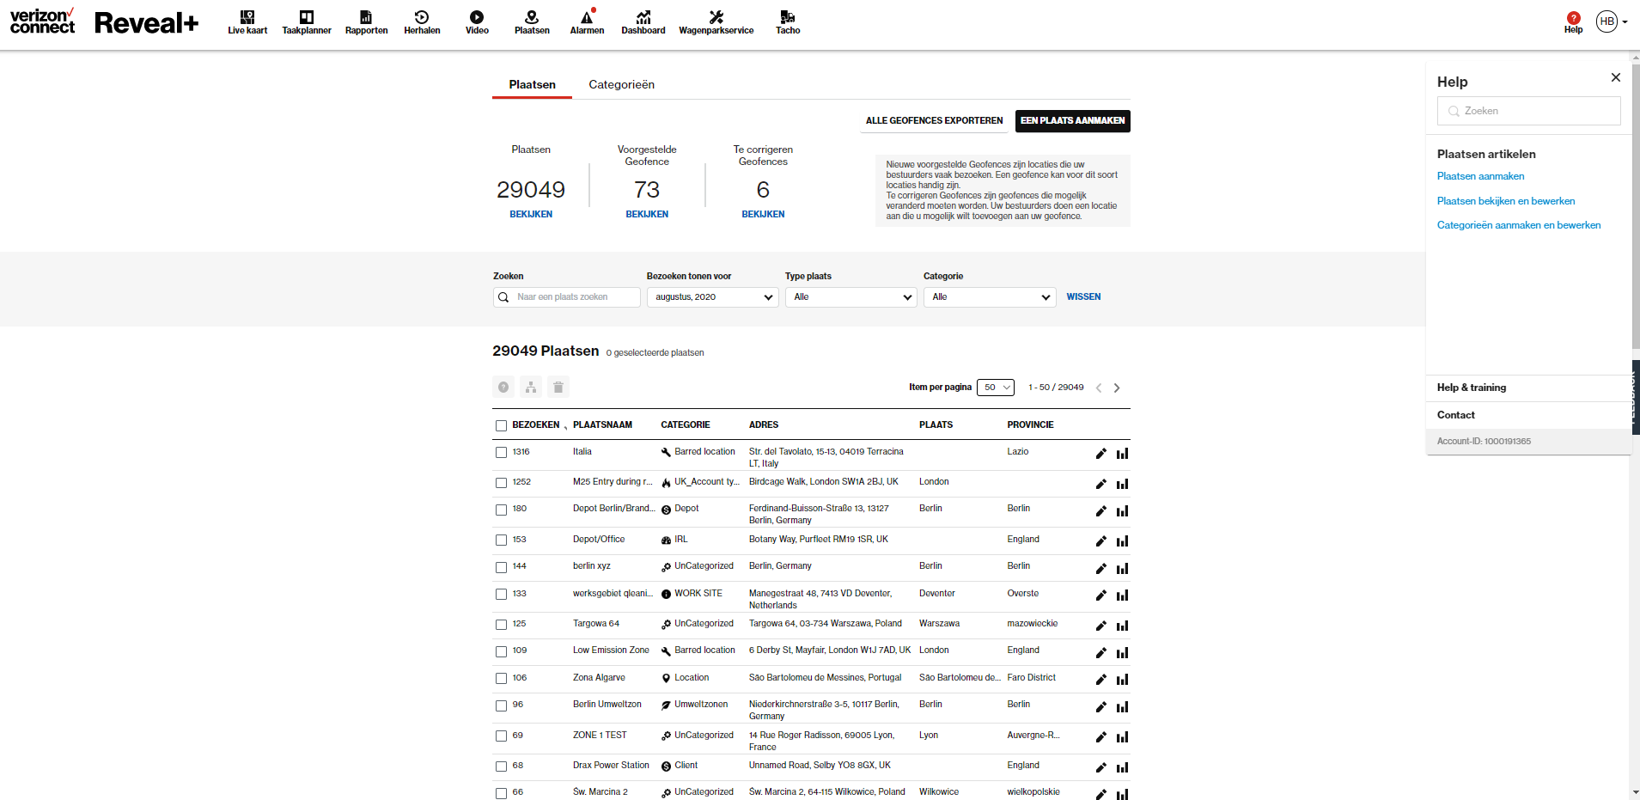Image resolution: width=1640 pixels, height=800 pixels.
Task: Check the werksgebiet row checkbox
Action: tap(501, 595)
